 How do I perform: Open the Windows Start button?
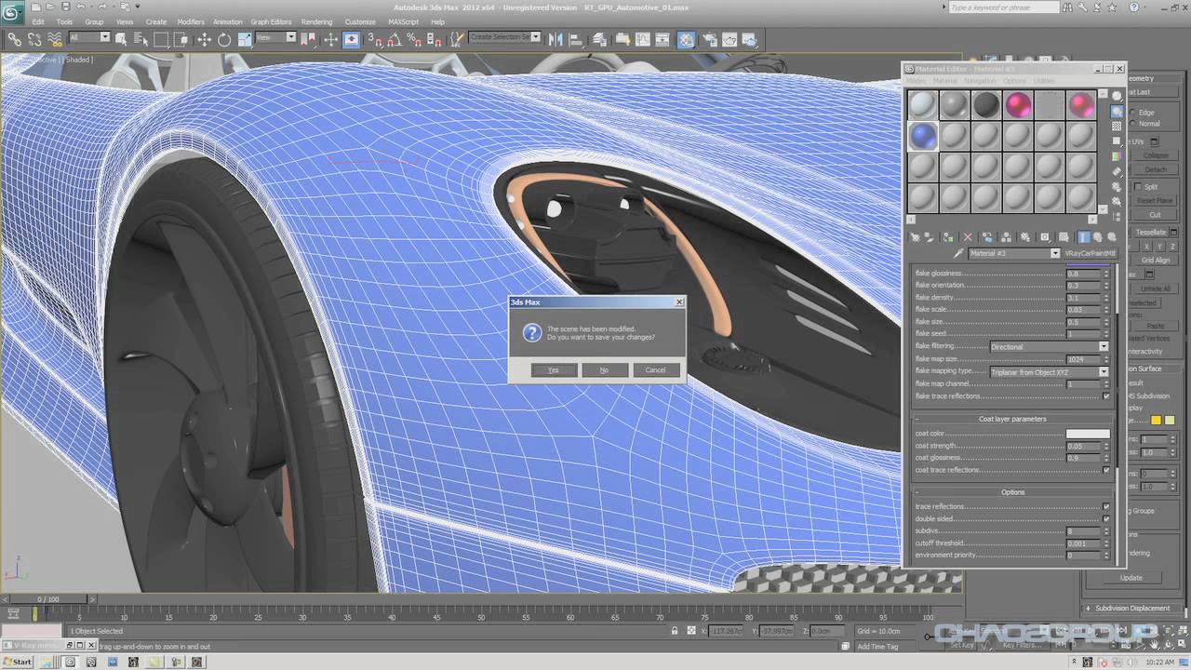17,662
